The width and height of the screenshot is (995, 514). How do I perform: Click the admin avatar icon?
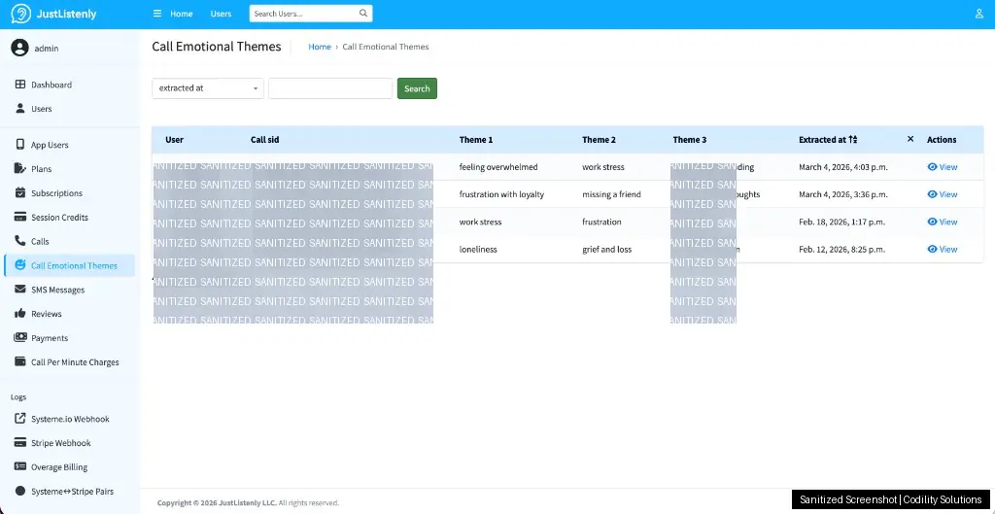[19, 48]
